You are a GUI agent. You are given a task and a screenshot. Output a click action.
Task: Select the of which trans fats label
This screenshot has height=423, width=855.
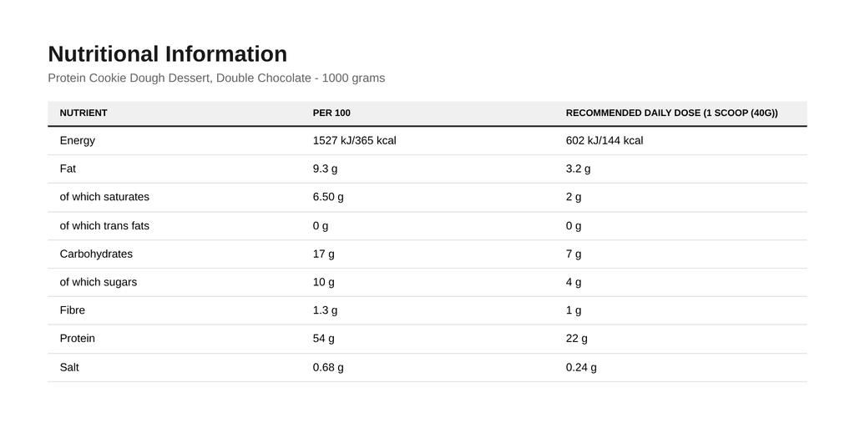tap(104, 225)
